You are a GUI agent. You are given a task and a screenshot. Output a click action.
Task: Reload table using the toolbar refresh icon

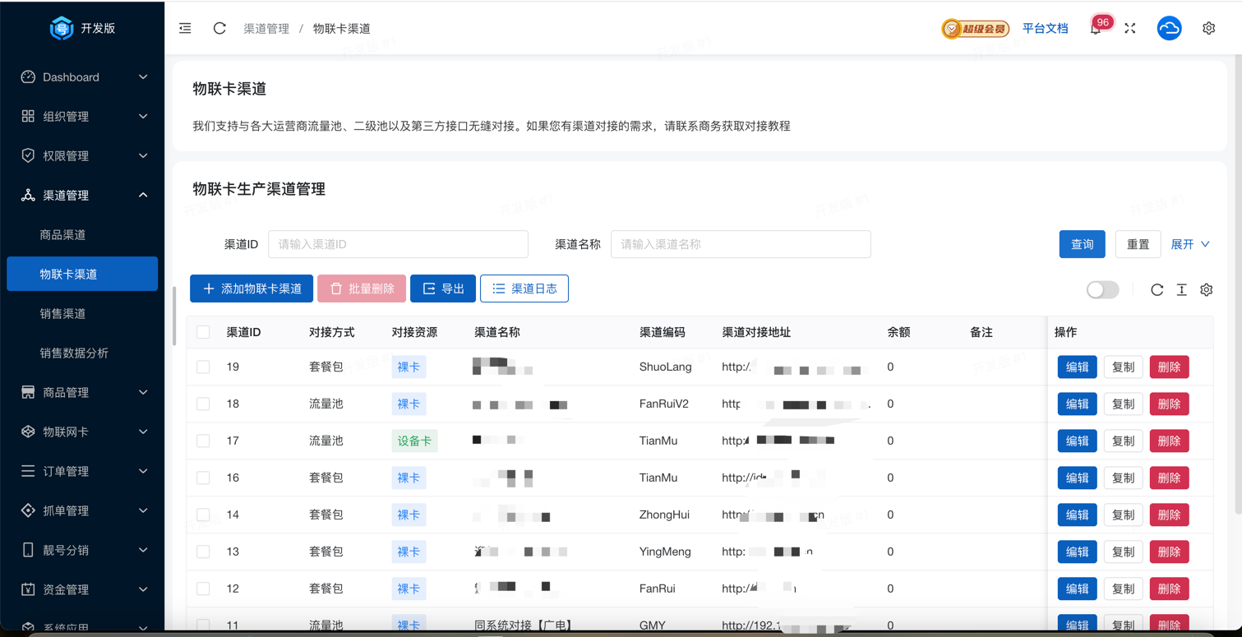click(1157, 289)
